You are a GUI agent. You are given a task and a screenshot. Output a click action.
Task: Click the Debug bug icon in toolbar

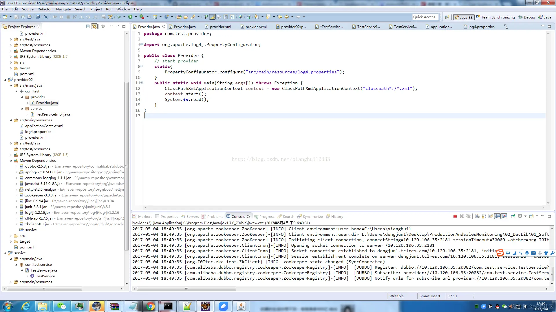point(119,17)
